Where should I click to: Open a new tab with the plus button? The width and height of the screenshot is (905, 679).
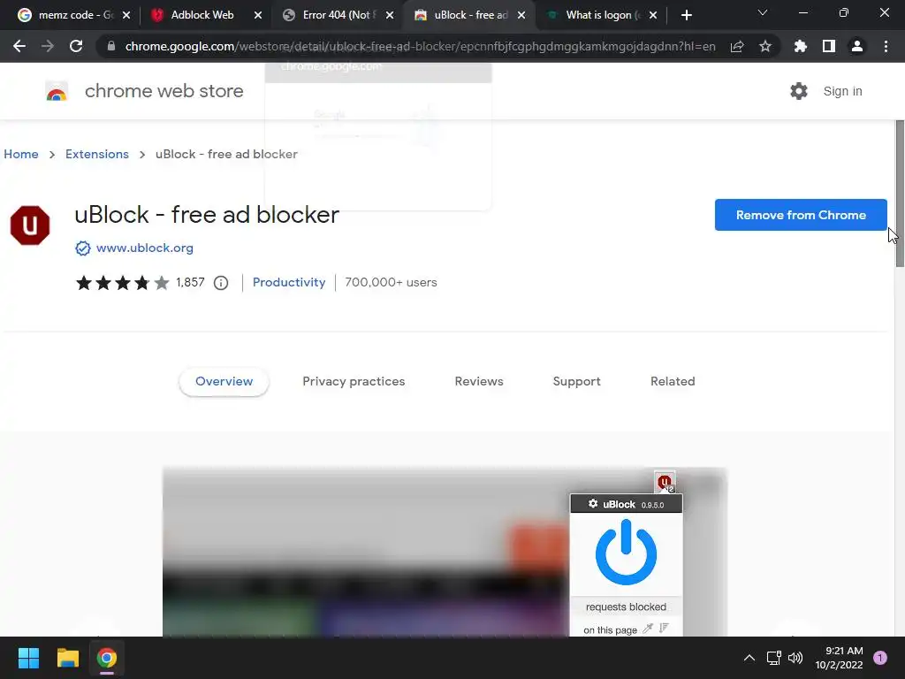[x=686, y=15]
